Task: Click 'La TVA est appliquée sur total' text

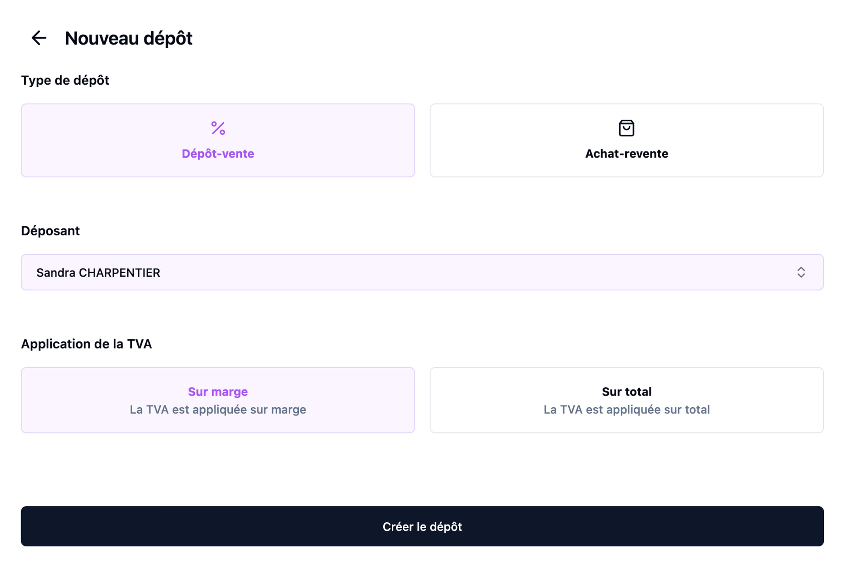Action: tap(627, 410)
